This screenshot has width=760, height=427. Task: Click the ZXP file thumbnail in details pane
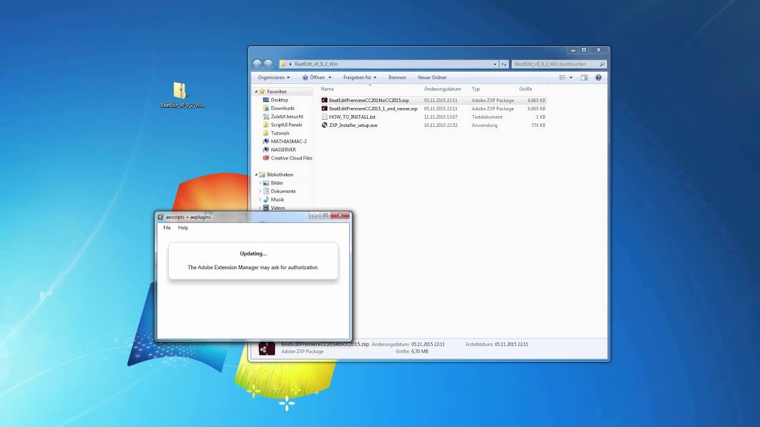coord(267,348)
